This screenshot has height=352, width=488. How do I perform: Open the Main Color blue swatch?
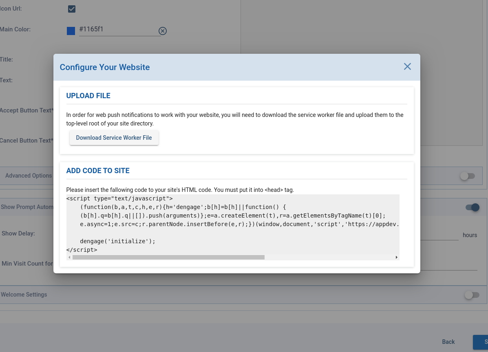coord(71,31)
